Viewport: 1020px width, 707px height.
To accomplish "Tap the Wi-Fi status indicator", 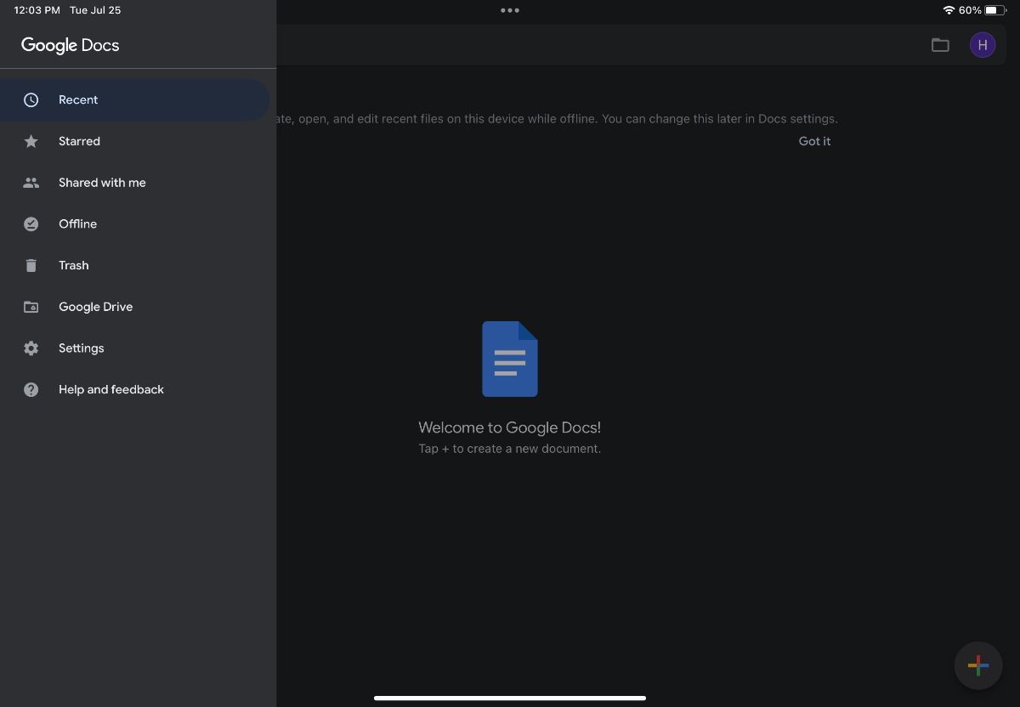I will click(x=950, y=11).
